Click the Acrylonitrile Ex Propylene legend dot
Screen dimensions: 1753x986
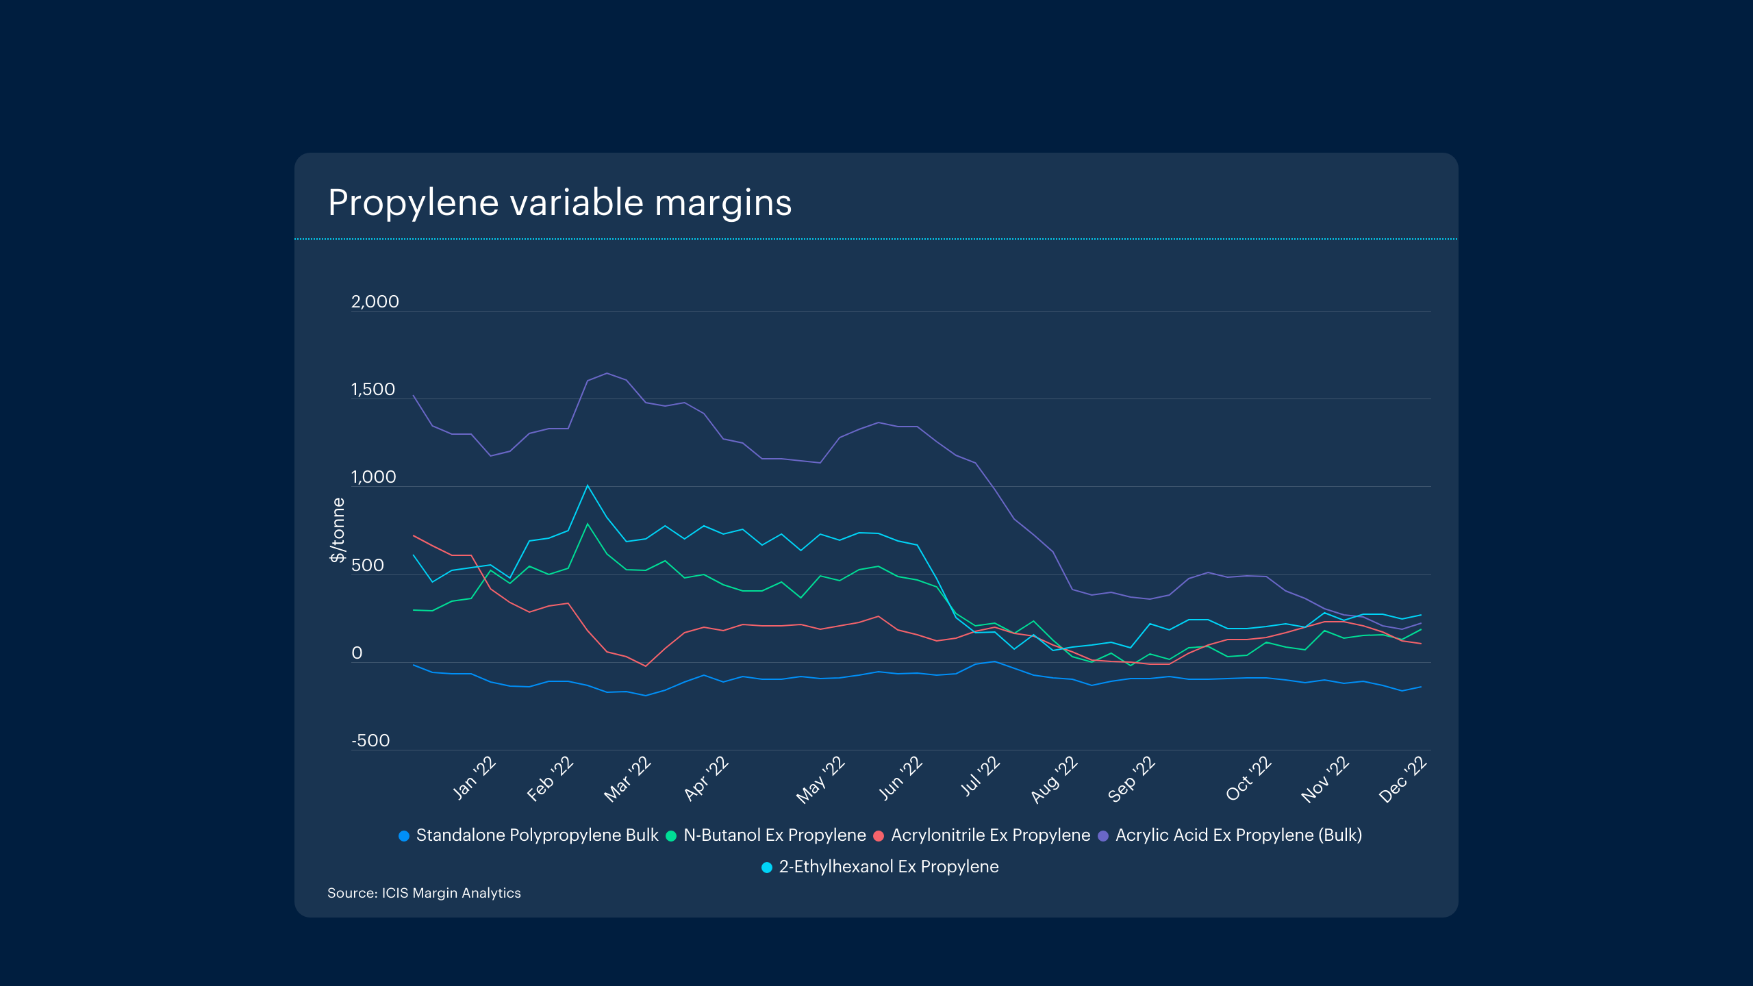tap(879, 836)
